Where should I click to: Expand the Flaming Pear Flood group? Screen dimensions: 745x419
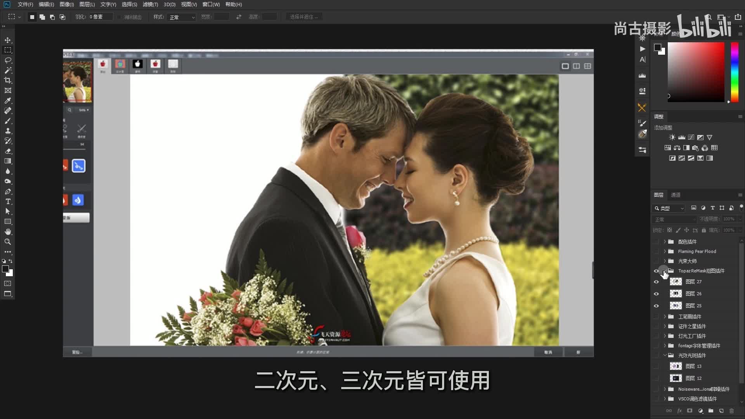click(665, 251)
